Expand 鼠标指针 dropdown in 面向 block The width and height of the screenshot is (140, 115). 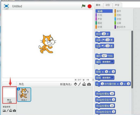112,61
